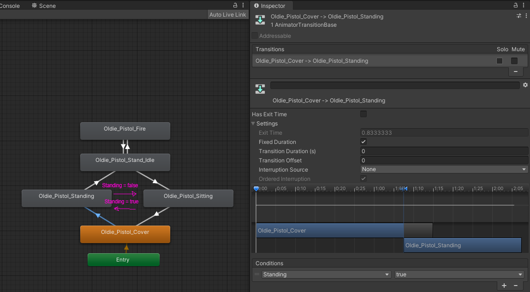
Task: Click the lock icon in the Inspector header
Action: 515,6
